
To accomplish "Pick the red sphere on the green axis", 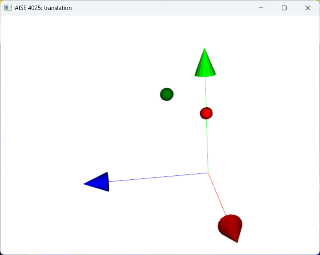I will pos(206,113).
